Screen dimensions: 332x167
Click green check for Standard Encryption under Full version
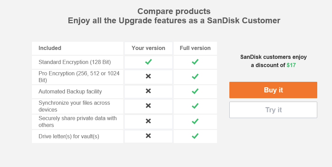195,62
